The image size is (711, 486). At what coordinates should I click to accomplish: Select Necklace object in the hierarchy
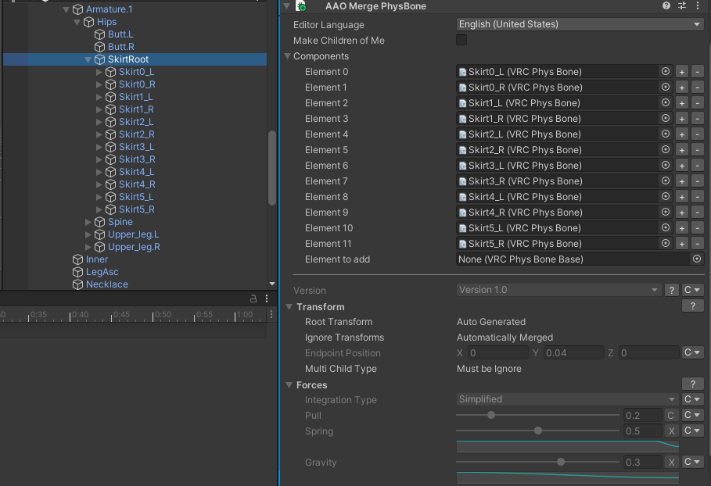[x=106, y=284]
